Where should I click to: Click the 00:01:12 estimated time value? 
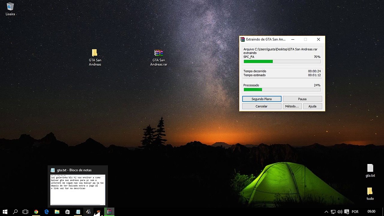pos(314,75)
